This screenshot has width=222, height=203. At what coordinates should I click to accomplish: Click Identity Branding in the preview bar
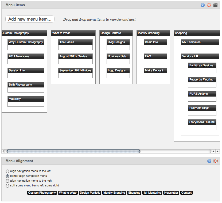[114, 193]
